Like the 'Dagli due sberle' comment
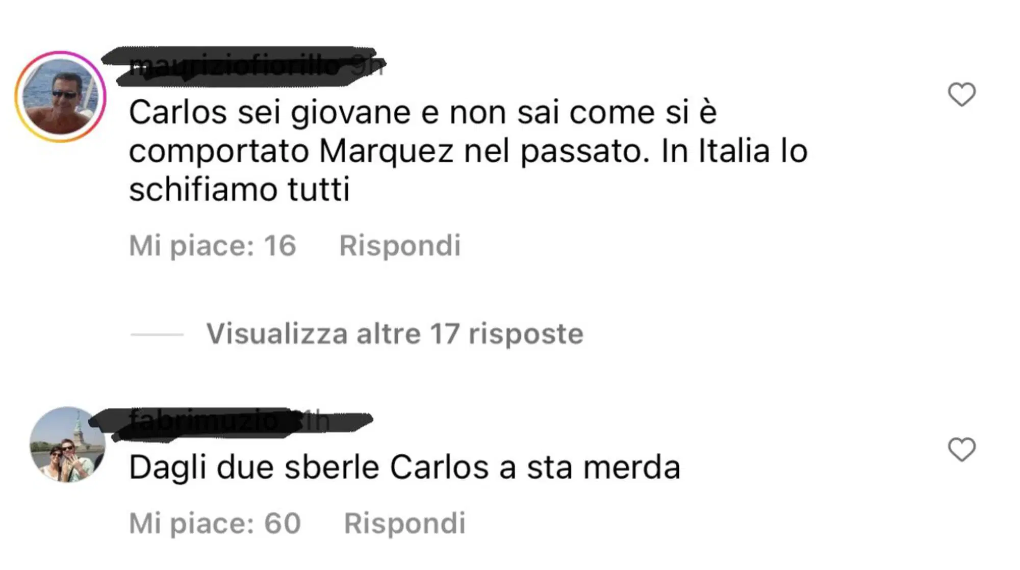The image size is (1020, 570). coord(961,450)
